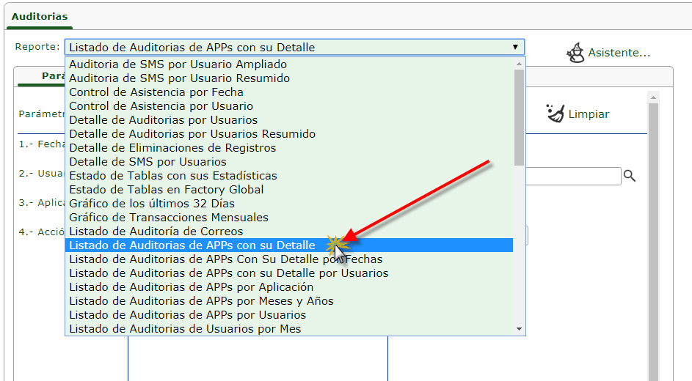
Task: Click the parameters panel vertical scrollbar
Action: click(654, 243)
